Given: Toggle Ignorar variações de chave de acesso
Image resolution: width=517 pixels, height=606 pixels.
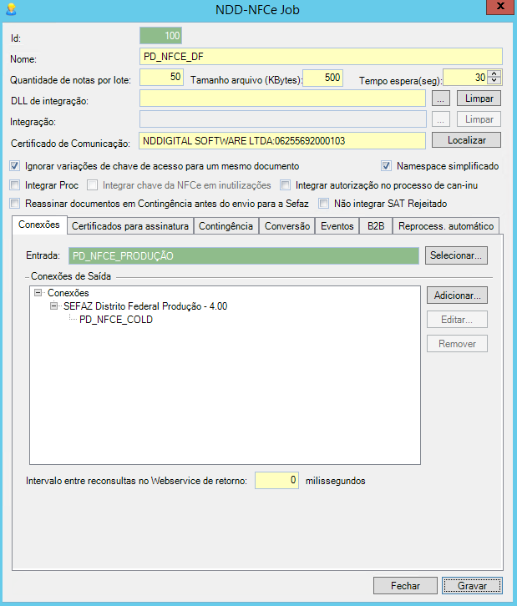Looking at the screenshot, I should tap(14, 165).
